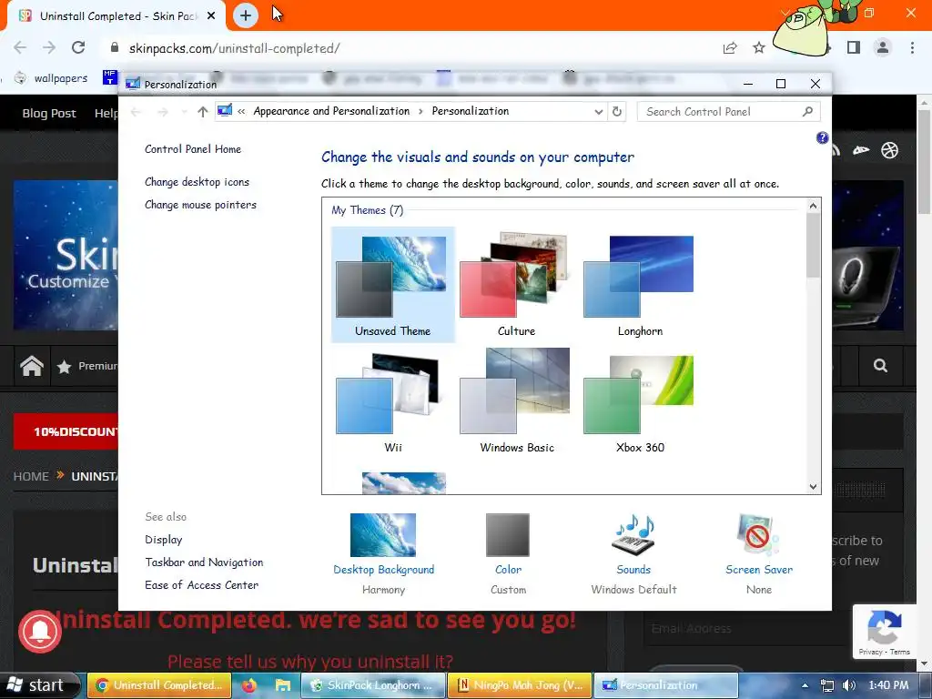Open Chrome's three-dot menu
The height and width of the screenshot is (699, 932).
(x=912, y=47)
